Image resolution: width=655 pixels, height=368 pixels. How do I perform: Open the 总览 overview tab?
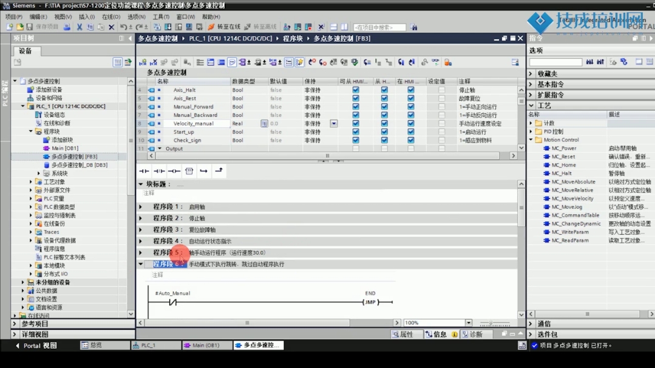[104, 346]
